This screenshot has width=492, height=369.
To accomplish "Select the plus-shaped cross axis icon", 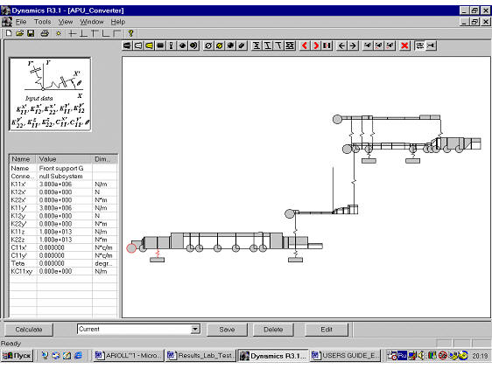I will point(73,33).
